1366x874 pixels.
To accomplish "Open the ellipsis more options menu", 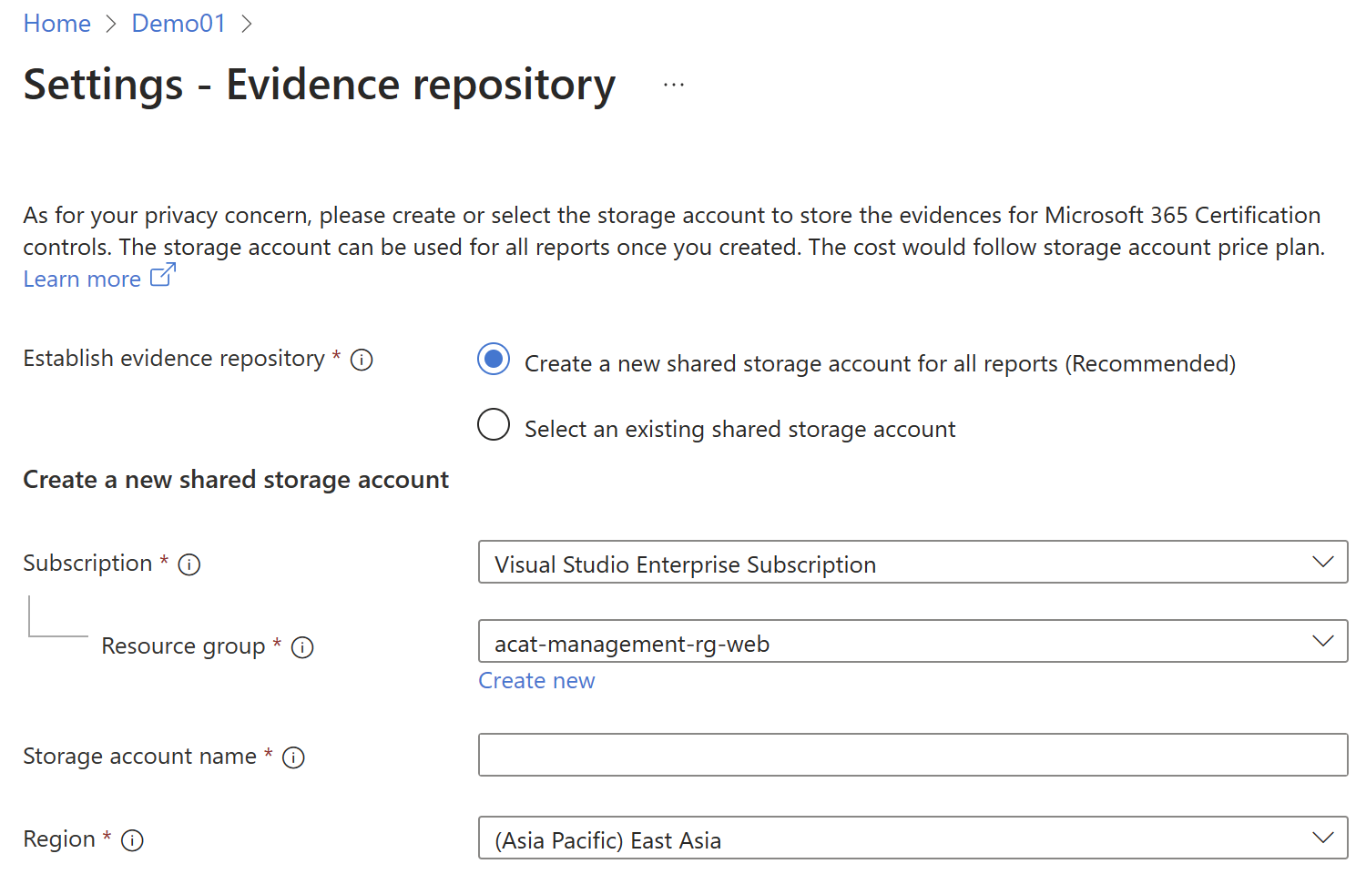I will [x=674, y=85].
